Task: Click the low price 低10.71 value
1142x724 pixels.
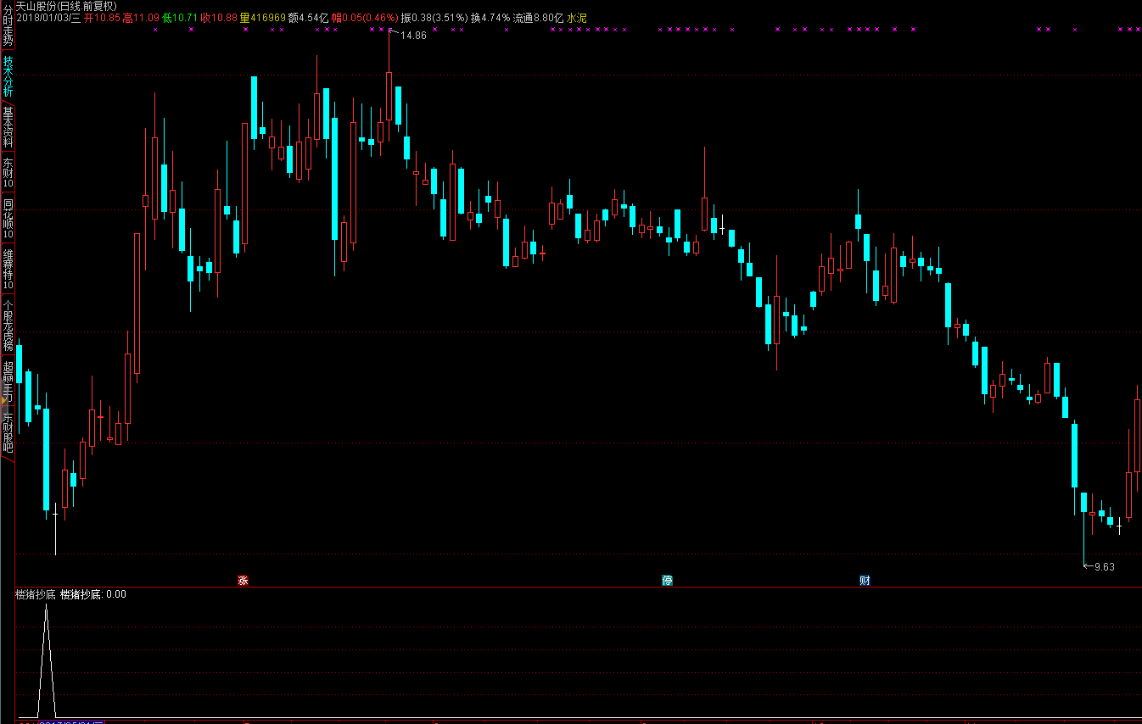Action: pyautogui.click(x=180, y=17)
